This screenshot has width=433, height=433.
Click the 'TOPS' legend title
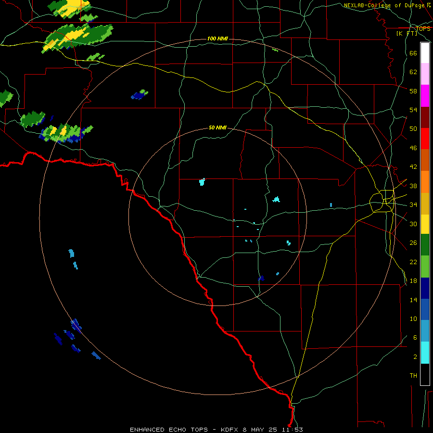click(x=423, y=29)
